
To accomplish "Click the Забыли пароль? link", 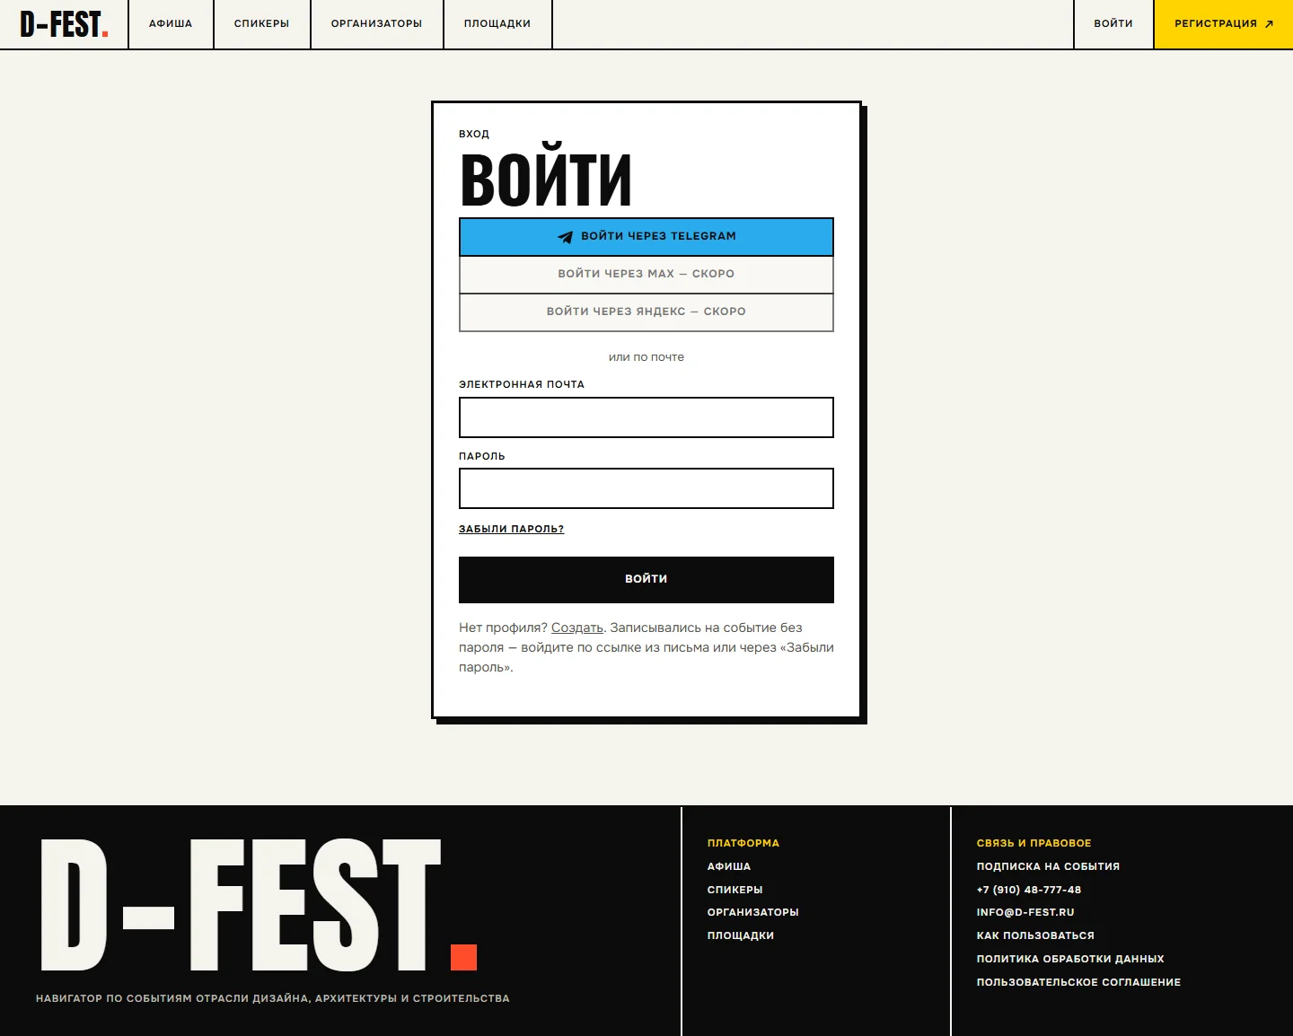I will pyautogui.click(x=511, y=529).
